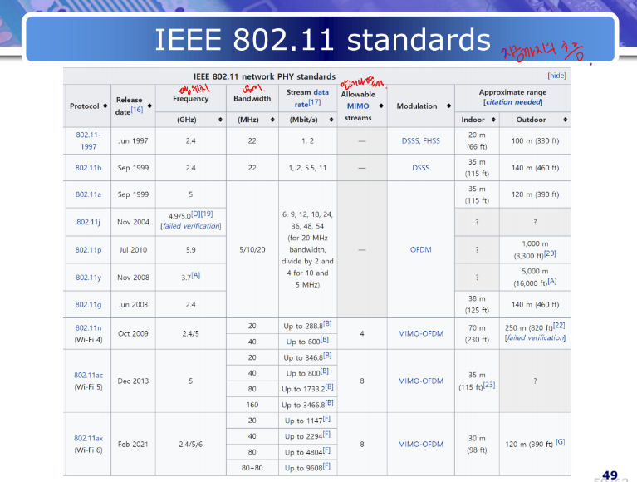Select the 'Oct 2009' release date cell
The image size is (637, 482).
point(133,333)
